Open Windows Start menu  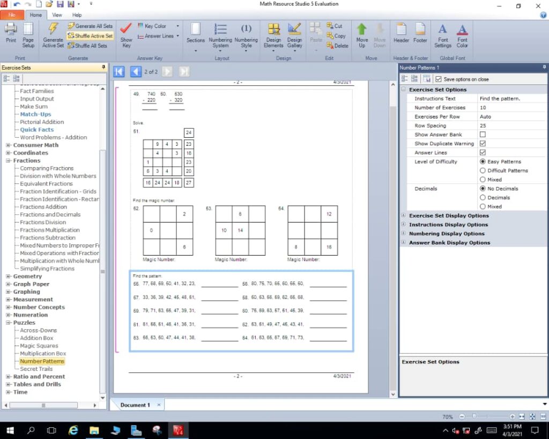10,430
